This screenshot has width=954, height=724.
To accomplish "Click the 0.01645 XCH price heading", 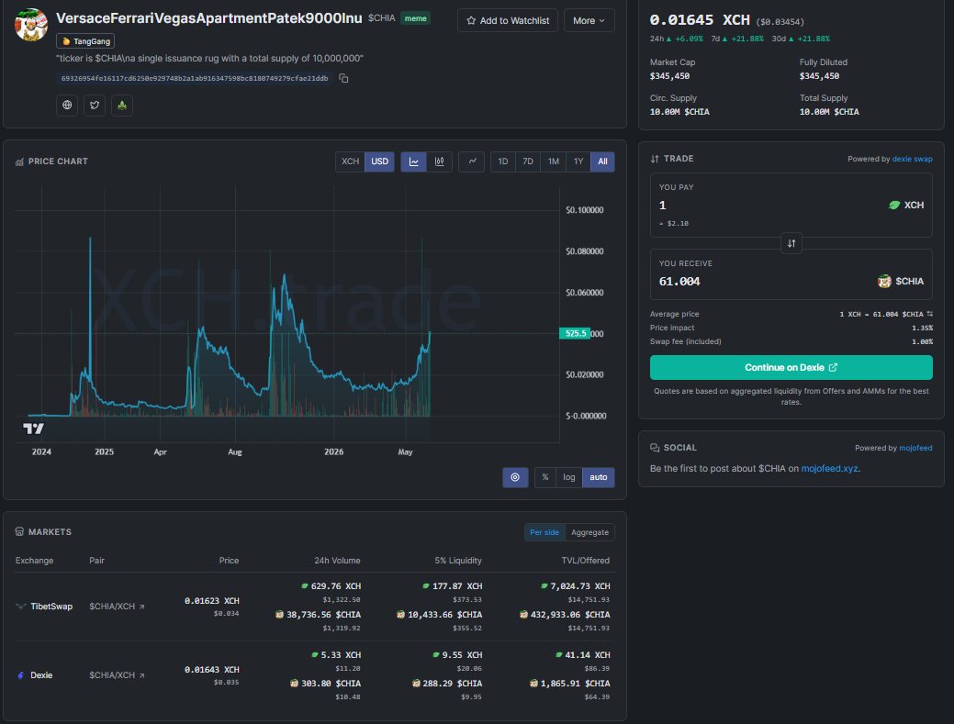I will point(700,20).
